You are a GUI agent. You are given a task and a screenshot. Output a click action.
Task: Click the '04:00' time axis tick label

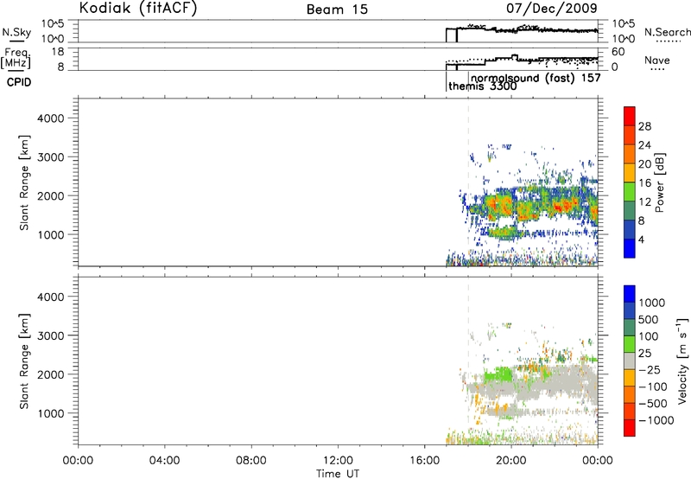tap(164, 461)
